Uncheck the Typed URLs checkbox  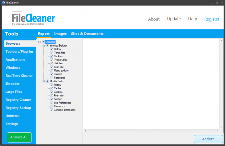coord(52,60)
